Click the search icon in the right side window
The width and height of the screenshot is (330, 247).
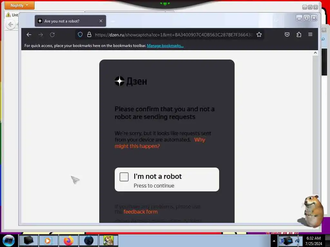[x=323, y=39]
